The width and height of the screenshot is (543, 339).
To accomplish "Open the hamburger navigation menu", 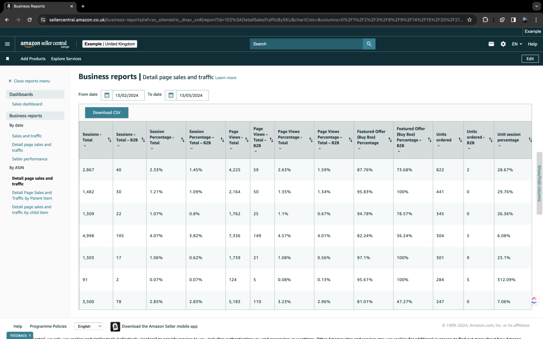I will [x=7, y=44].
